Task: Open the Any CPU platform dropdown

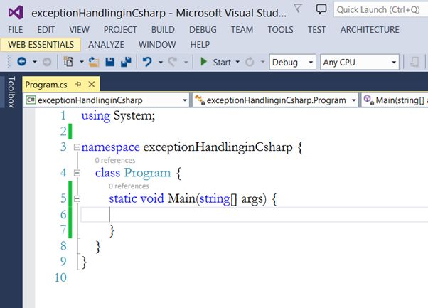Action: pyautogui.click(x=360, y=63)
